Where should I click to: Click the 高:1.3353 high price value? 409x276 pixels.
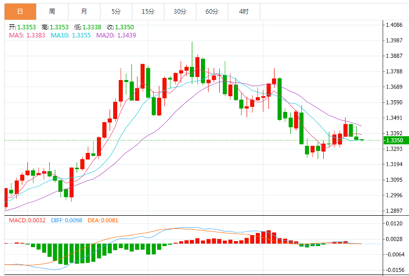(55, 27)
